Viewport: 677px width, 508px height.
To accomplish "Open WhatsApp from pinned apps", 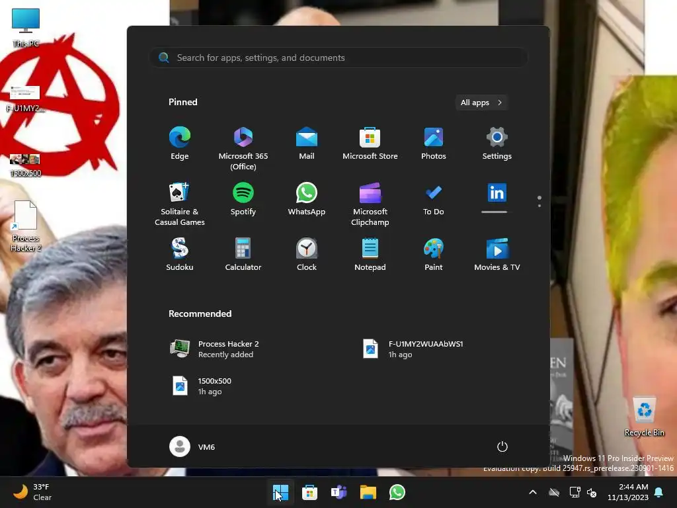I will (307, 199).
